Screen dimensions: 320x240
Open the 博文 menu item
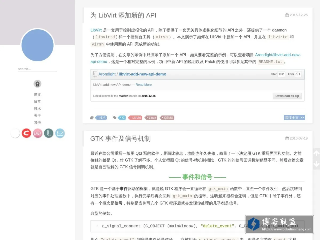tap(37, 94)
